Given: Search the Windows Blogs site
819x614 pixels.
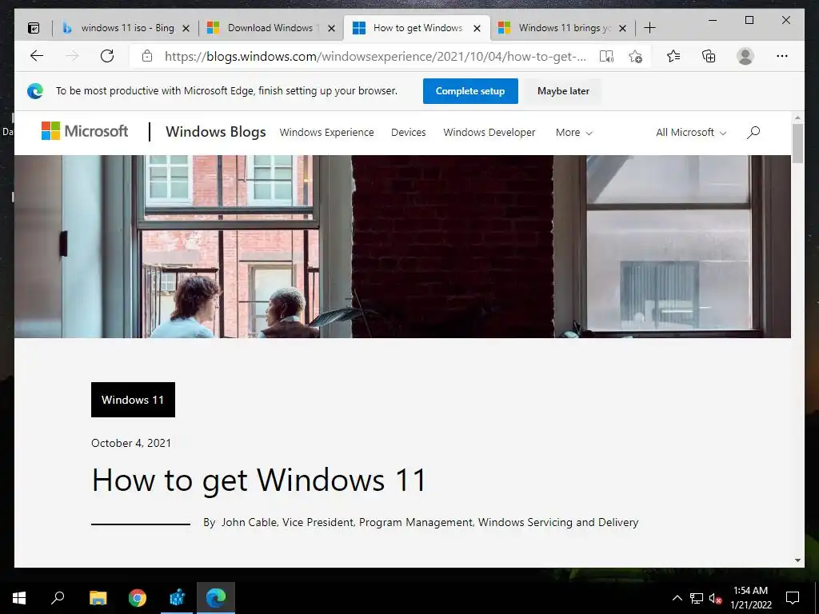Looking at the screenshot, I should click(753, 133).
